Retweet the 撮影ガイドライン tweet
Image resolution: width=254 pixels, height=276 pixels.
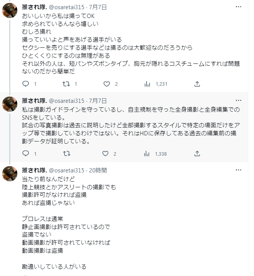pyautogui.click(x=66, y=154)
